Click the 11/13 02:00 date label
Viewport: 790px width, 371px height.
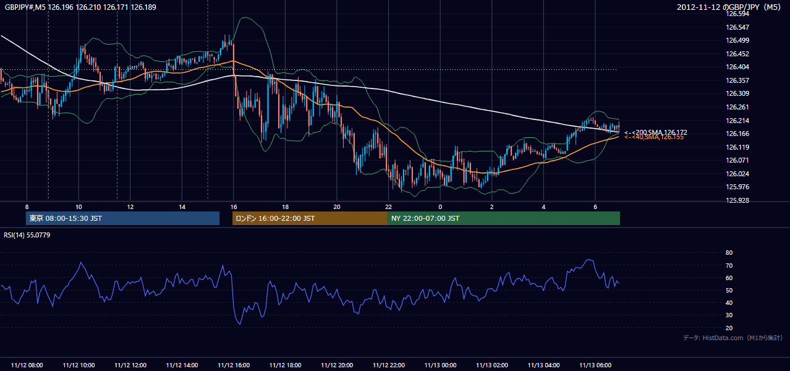(491, 365)
